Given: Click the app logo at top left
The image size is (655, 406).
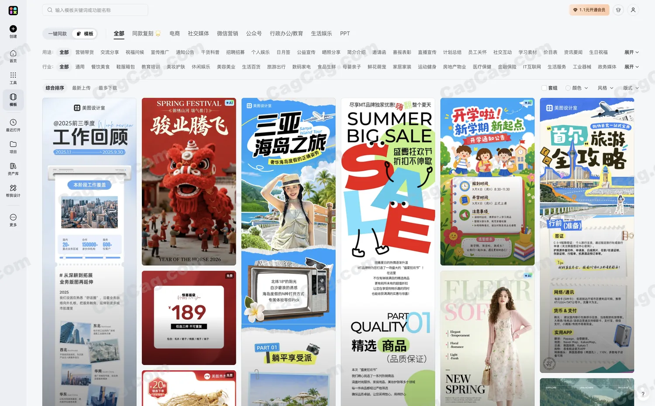Looking at the screenshot, I should pos(13,10).
